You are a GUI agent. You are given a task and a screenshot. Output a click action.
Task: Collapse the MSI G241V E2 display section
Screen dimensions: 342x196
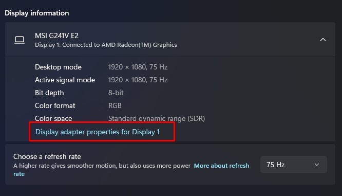[323, 40]
